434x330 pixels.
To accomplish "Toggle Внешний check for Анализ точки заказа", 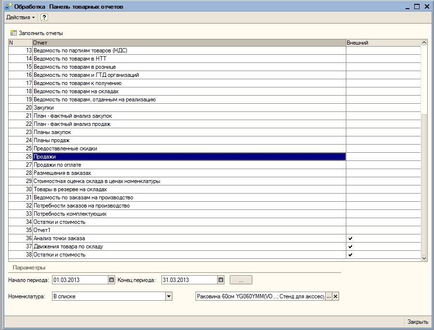I will point(350,238).
